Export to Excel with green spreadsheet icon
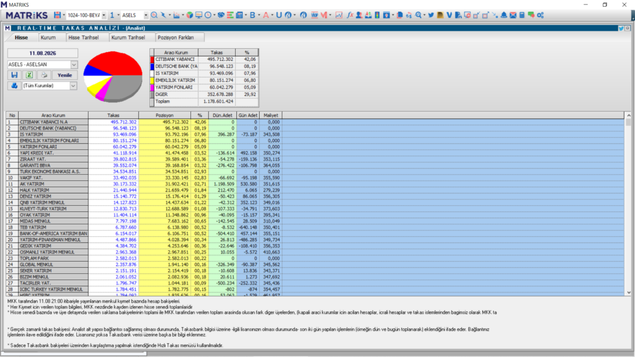Viewport: 635px width, 357px height. (29, 75)
